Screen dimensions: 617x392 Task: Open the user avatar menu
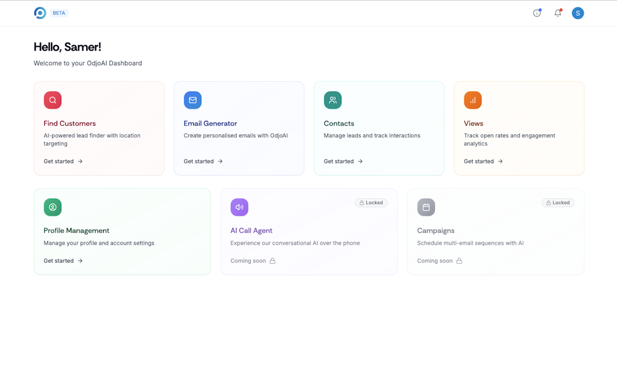tap(577, 13)
